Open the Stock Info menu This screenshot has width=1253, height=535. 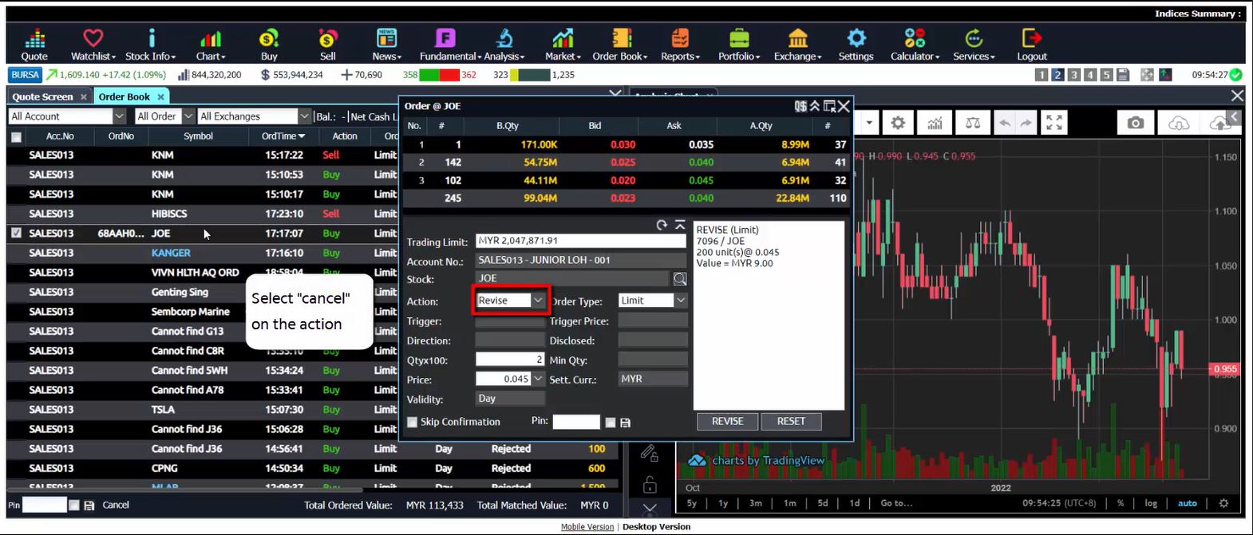click(151, 45)
